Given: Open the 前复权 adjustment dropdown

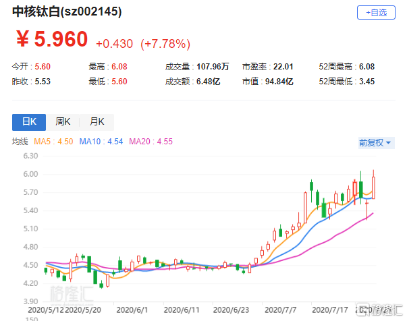Looking at the screenshot, I should coord(377,143).
